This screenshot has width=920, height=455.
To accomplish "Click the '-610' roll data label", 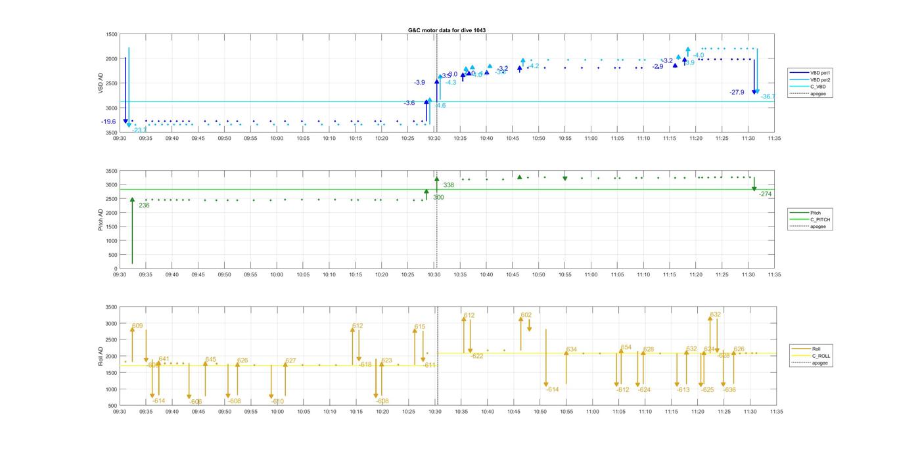I will pyautogui.click(x=277, y=401).
